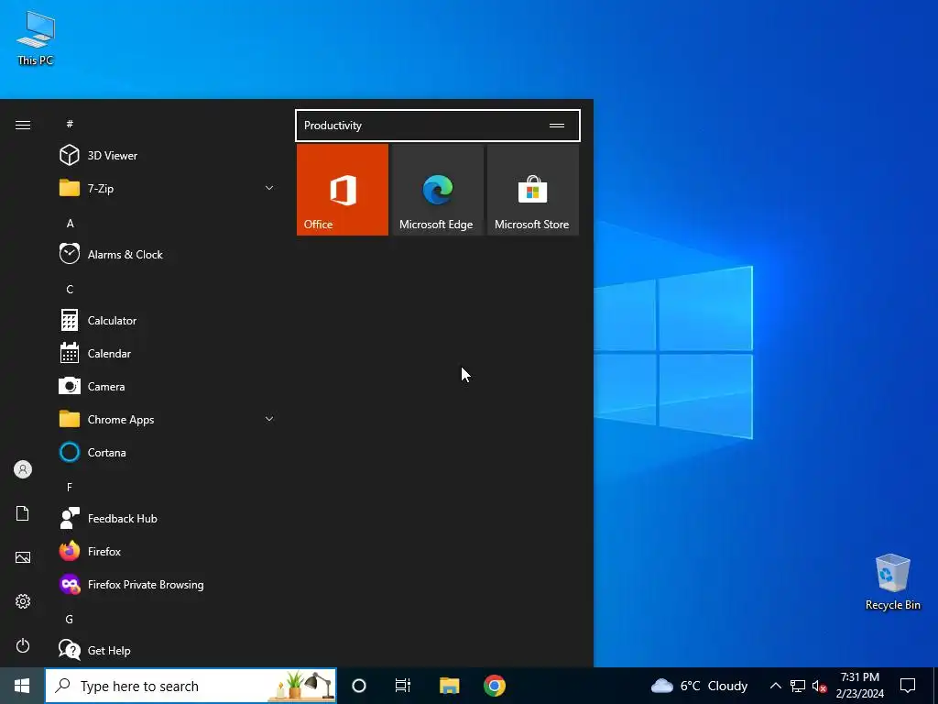
Task: Open the 7-Zip folder entry
Action: pos(168,189)
